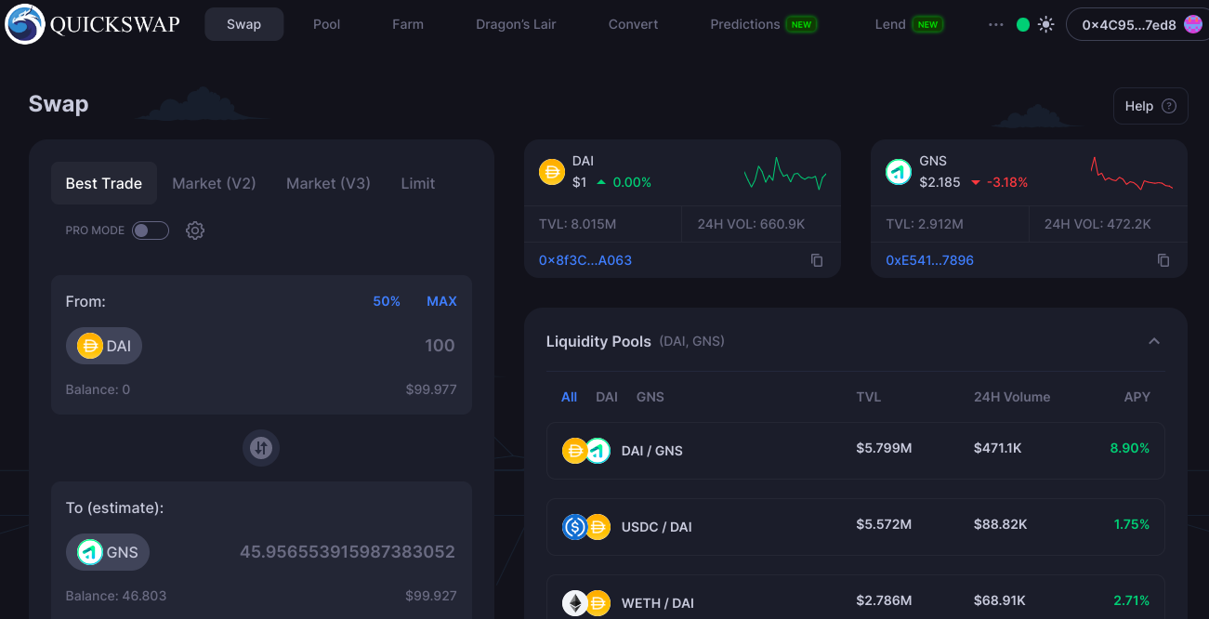Switch to Market (V3) tab
The height and width of the screenshot is (619, 1209).
(328, 183)
